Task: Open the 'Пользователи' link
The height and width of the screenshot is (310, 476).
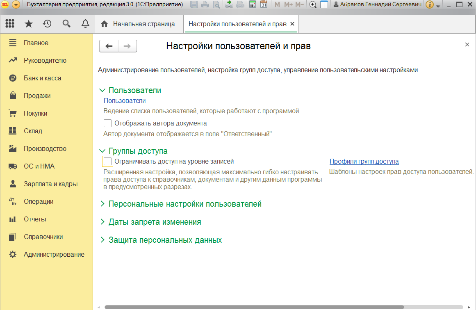Action: coord(125,101)
